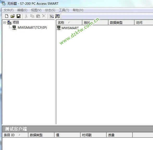This screenshot has width=153, height=150.
Task: Collapse the 项目 tree node
Action: coord(4,23)
